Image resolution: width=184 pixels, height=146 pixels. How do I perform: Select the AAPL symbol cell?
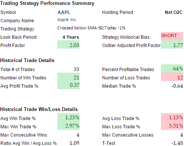64,12
